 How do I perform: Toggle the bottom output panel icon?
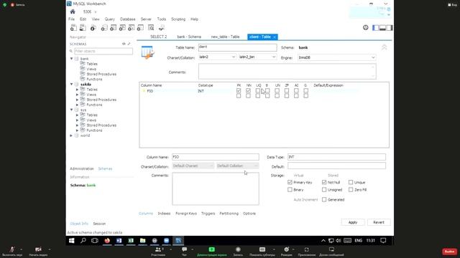(x=382, y=28)
